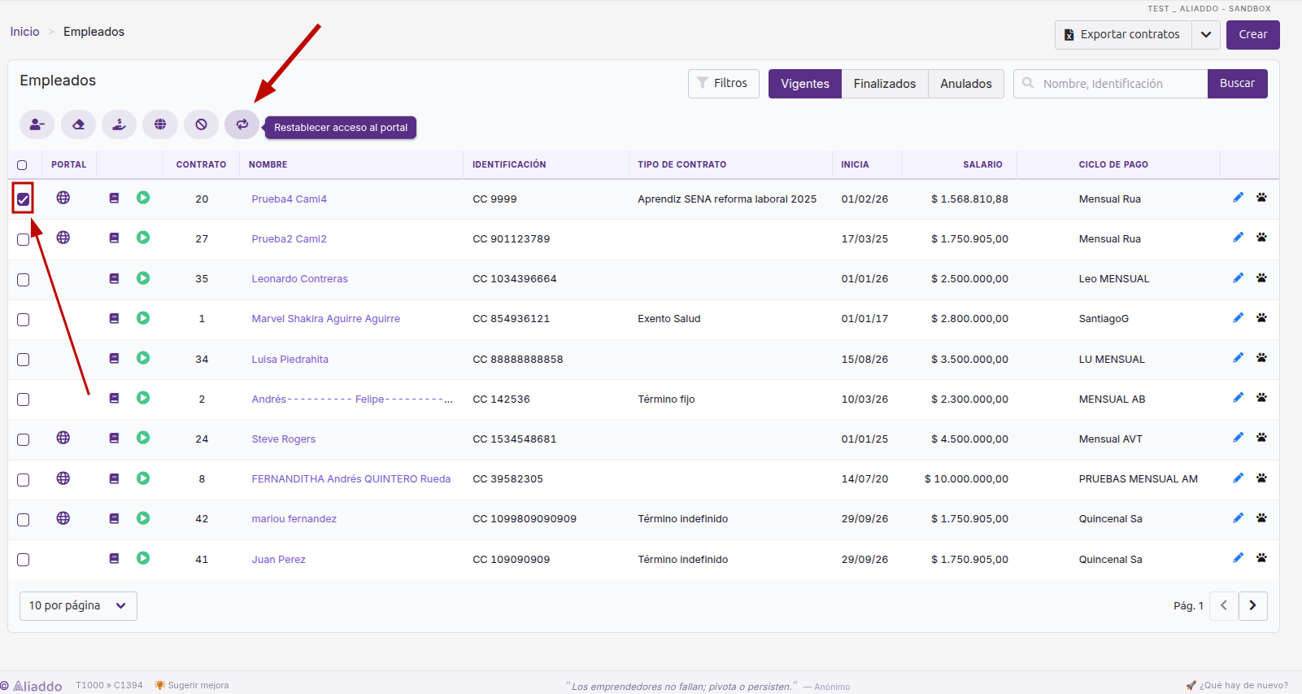Uncheck the checkbox for Prueba4 Cami4
Viewport: 1302px width, 694px height.
[23, 199]
